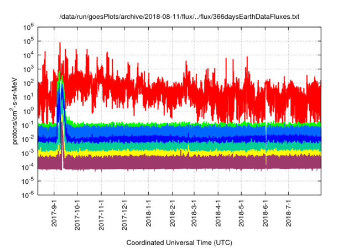Click the x-axis label 2018-5-1
The image size is (354, 248).
(x=241, y=213)
